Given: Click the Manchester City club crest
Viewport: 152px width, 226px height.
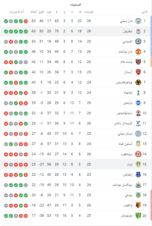Looking at the screenshot, I should 138,21.
